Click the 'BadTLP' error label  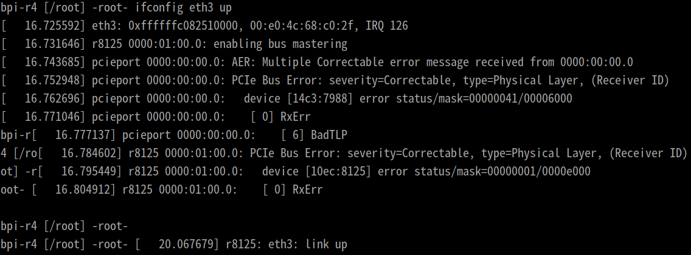(x=328, y=135)
